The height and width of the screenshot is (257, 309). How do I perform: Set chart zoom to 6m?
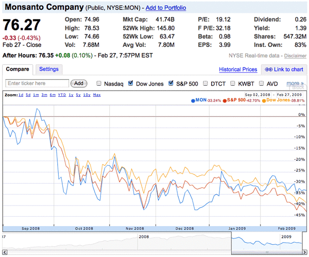(53, 95)
